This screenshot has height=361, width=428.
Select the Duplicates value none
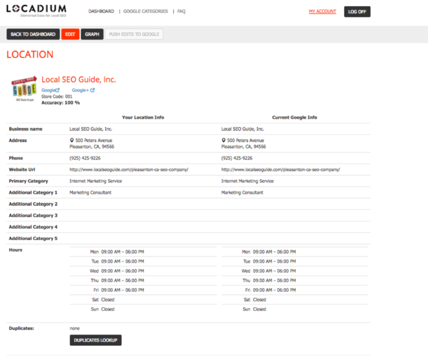75,329
